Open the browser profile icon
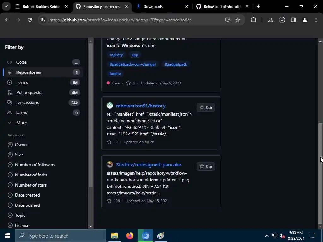Image resolution: width=323 pixels, height=242 pixels. click(x=304, y=20)
